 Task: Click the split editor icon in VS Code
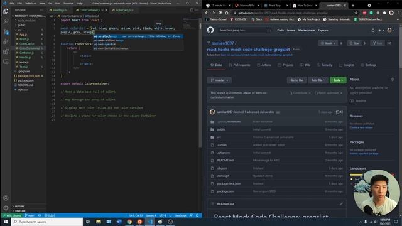[192, 10]
